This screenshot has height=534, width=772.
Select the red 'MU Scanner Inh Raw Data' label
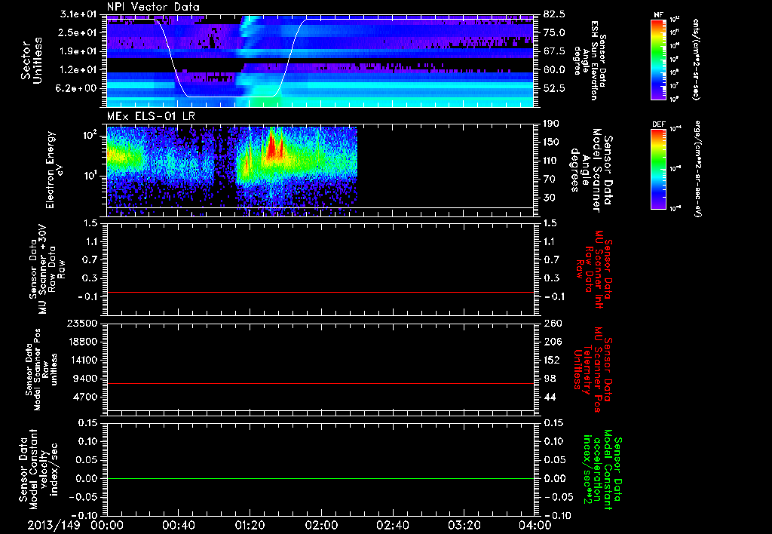point(594,269)
